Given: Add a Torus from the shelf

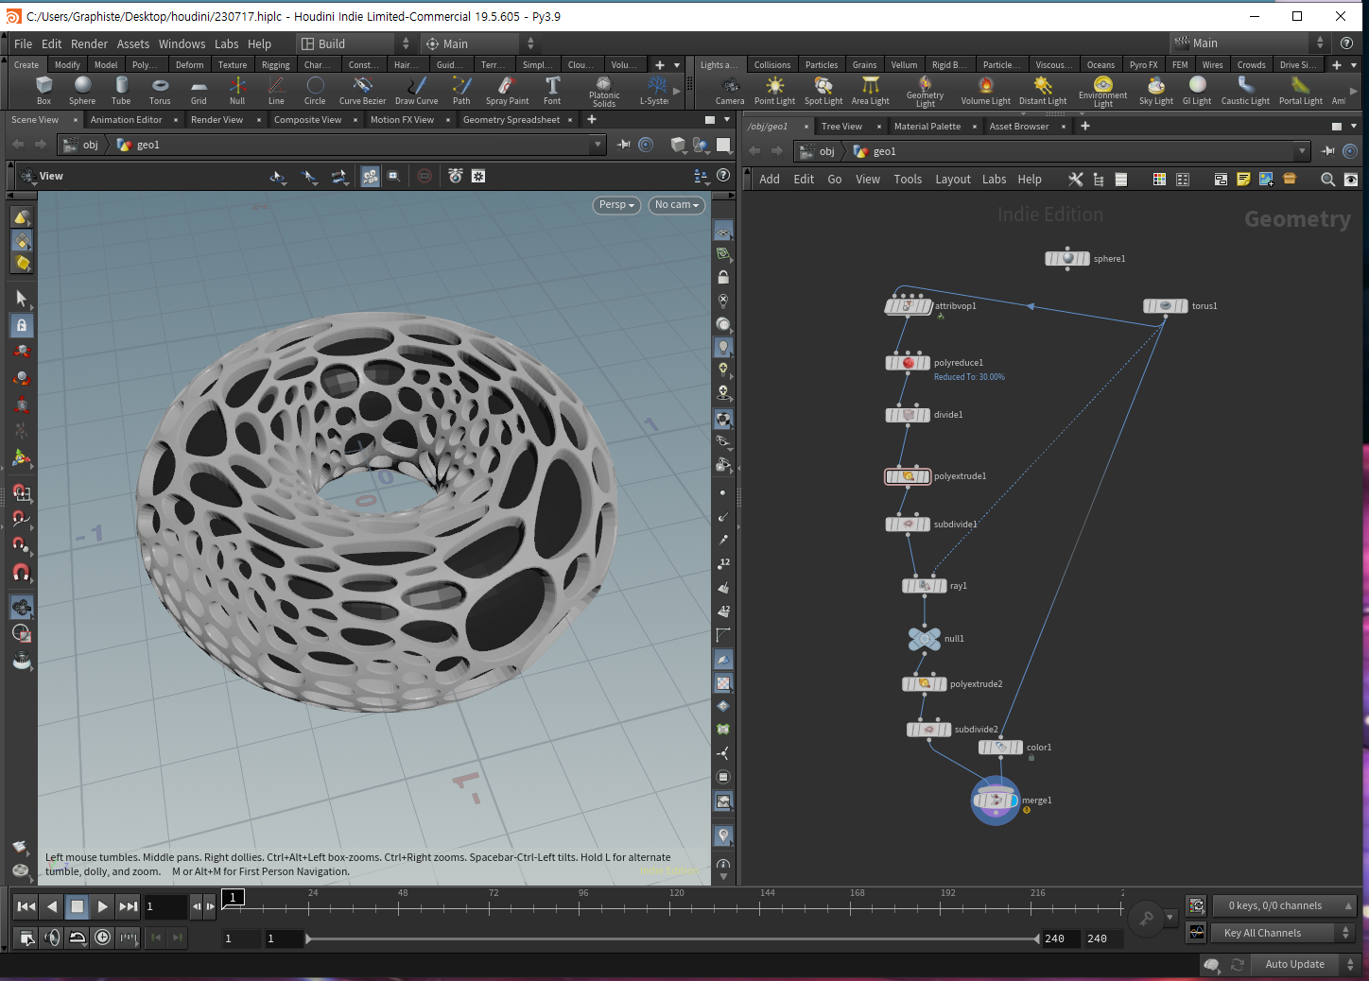Looking at the screenshot, I should point(160,91).
